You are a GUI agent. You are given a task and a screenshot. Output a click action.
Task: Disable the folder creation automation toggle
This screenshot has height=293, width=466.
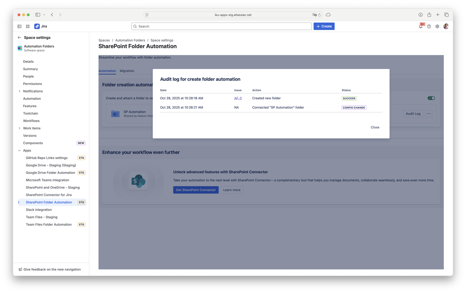pos(431,98)
